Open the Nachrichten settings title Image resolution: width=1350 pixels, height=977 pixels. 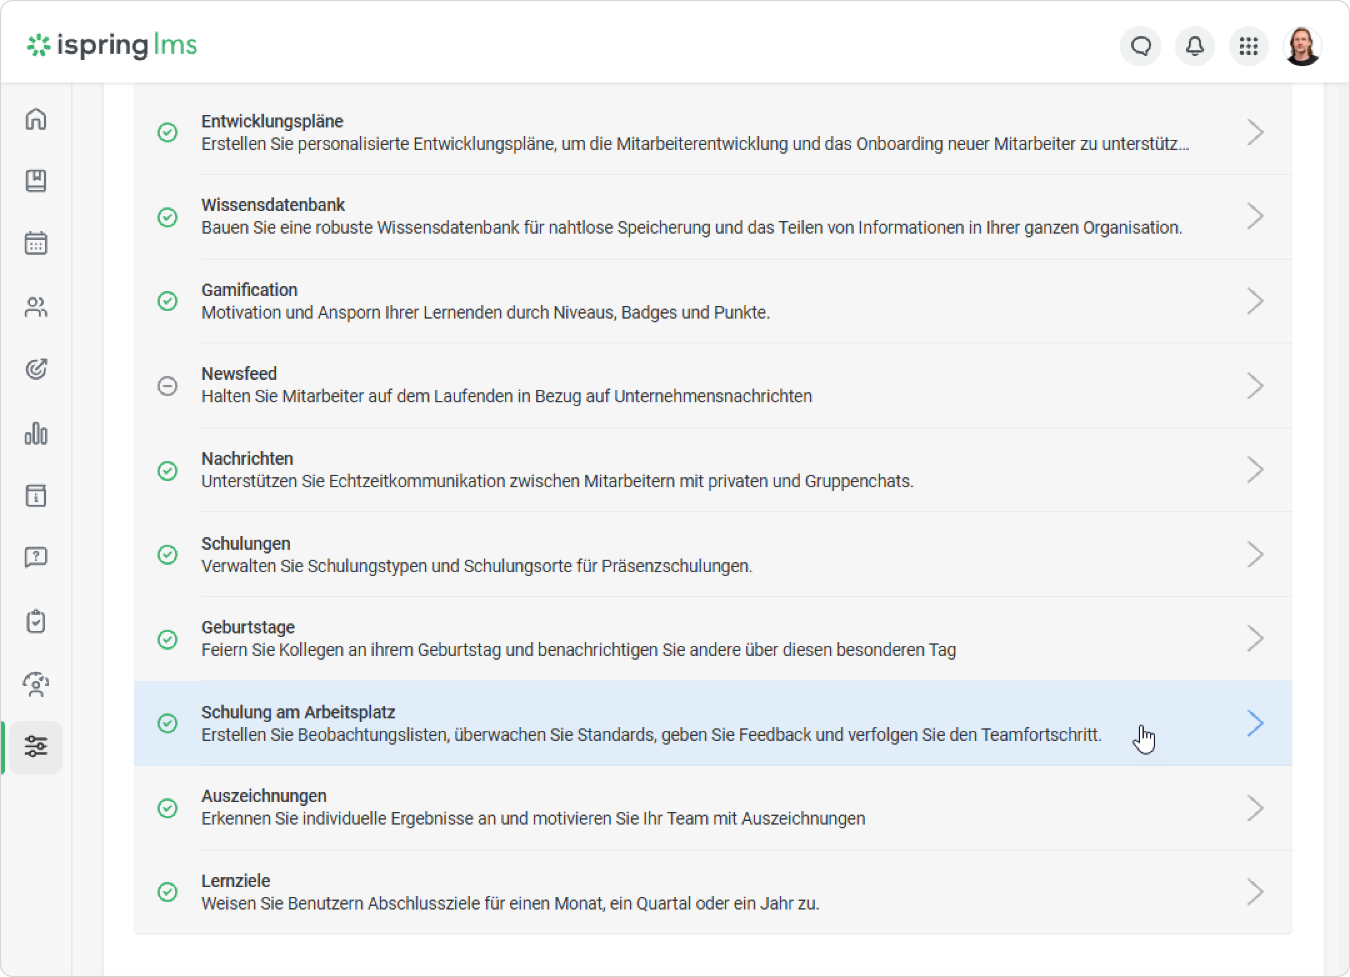tap(247, 459)
